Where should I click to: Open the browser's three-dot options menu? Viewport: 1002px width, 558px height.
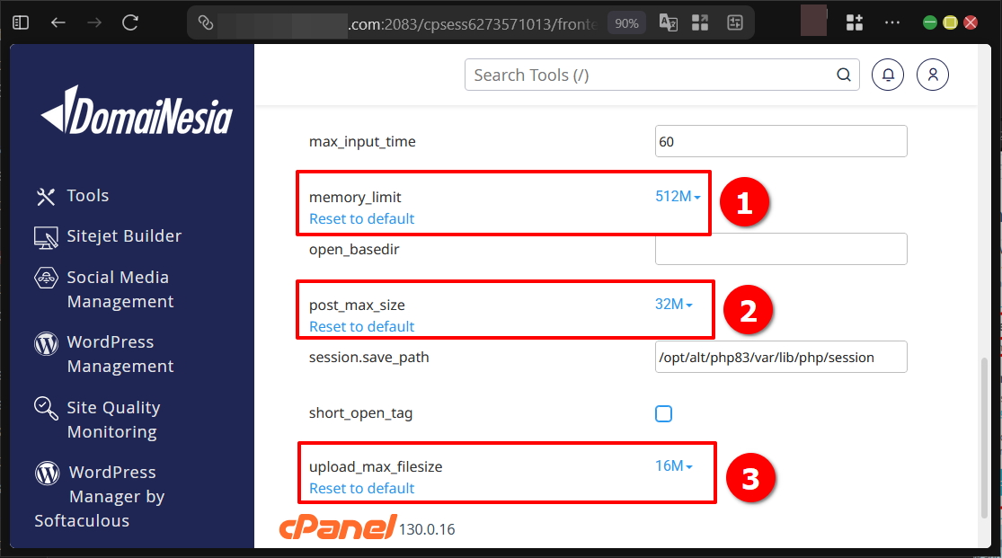(892, 22)
